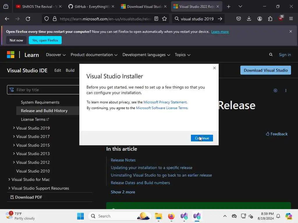
Task: Click the add to collection plus icon
Action: 275,91
